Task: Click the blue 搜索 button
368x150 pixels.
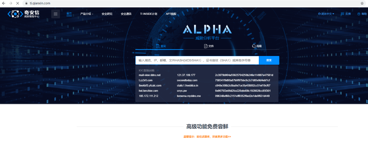Action: 269,60
